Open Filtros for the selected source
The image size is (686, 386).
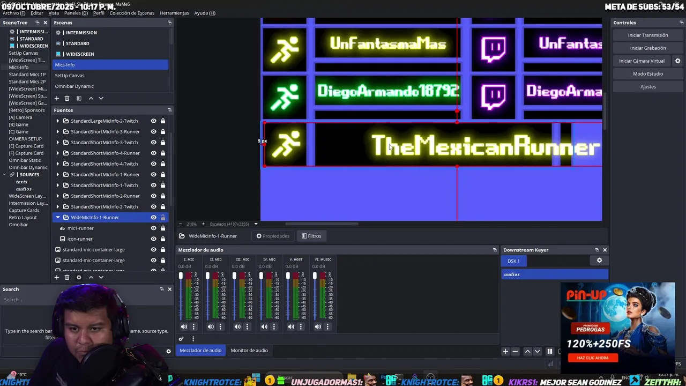(x=311, y=236)
